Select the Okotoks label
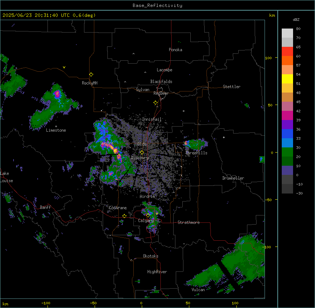The image size is (315, 308). [x=151, y=256]
